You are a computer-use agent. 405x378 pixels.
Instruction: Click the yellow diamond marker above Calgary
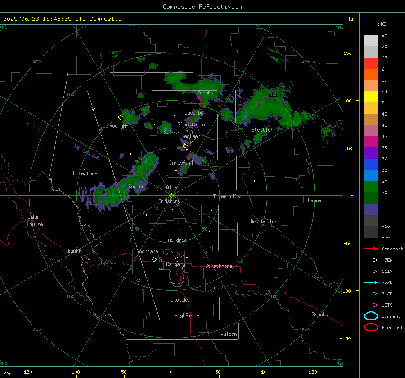point(178,259)
